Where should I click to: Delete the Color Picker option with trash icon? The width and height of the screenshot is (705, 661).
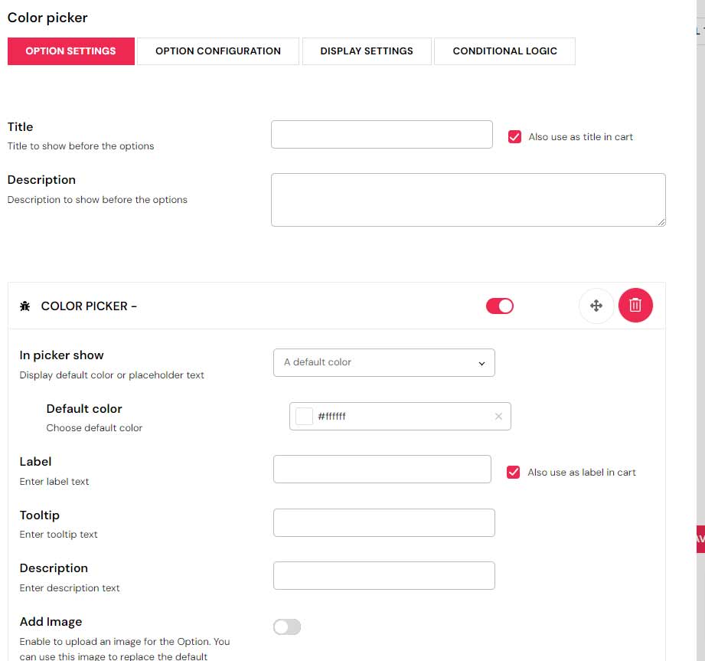(x=635, y=306)
